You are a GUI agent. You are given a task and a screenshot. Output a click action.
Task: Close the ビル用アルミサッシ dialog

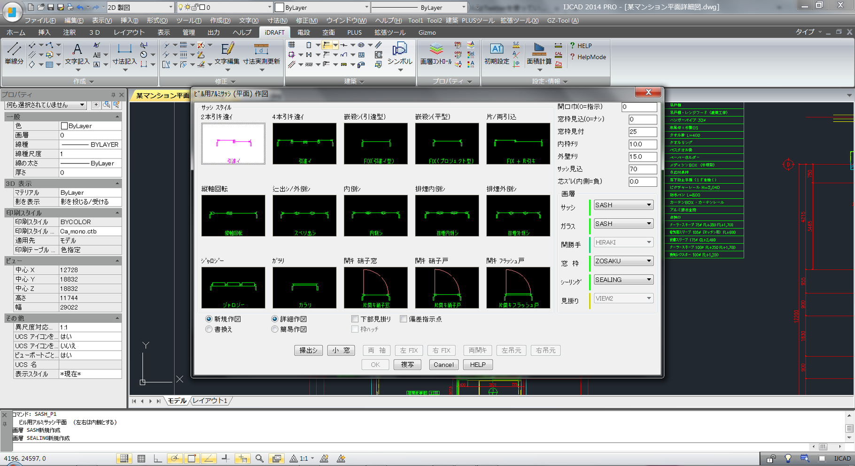click(x=648, y=92)
